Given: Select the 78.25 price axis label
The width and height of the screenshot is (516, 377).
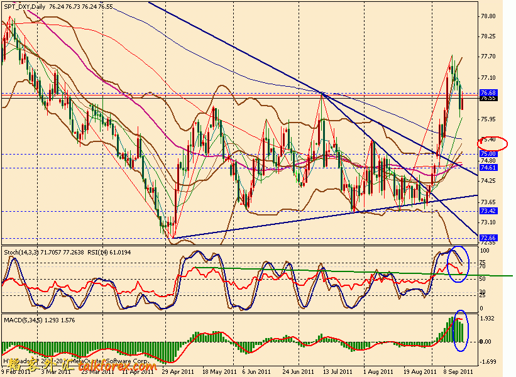Looking at the screenshot, I should 488,36.
